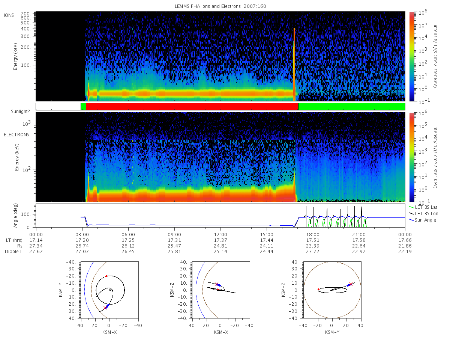Click the orange vertical spike in the ions spectrogram

pyautogui.click(x=294, y=64)
